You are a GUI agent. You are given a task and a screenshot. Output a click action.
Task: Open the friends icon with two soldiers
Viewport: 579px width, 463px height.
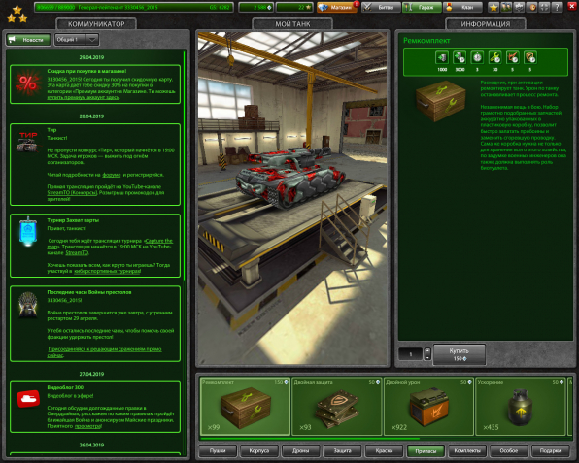(506, 7)
